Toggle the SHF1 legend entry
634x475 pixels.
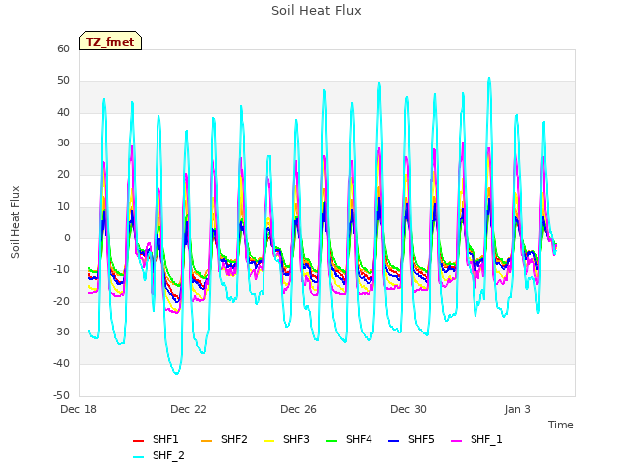point(156,439)
